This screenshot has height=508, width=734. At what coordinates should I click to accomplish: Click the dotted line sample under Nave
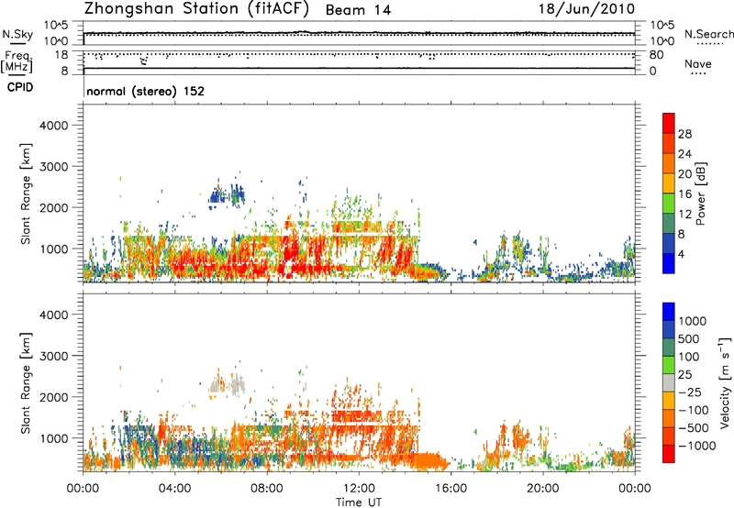point(698,73)
